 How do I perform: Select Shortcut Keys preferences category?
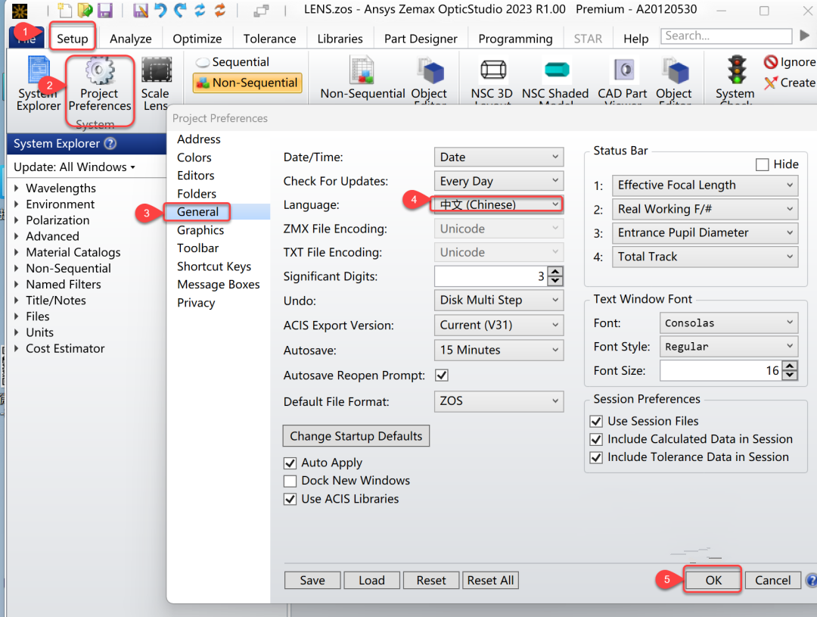[x=214, y=266]
